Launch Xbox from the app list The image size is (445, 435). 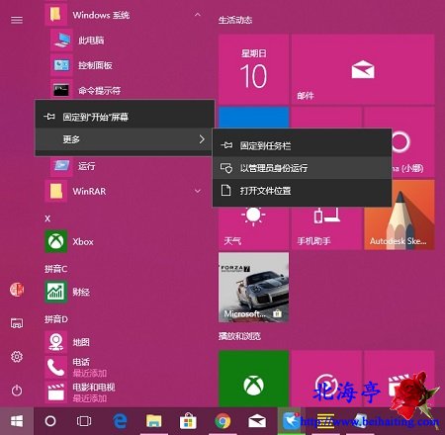[x=126, y=241]
